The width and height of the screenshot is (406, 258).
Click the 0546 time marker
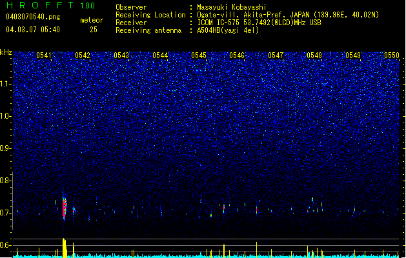coord(237,55)
